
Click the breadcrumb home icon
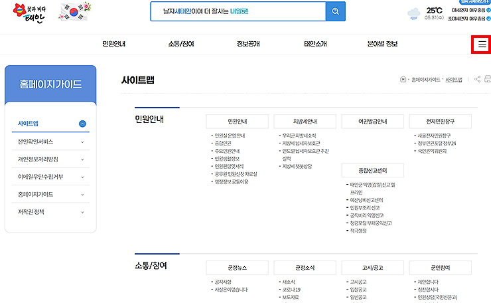point(403,79)
